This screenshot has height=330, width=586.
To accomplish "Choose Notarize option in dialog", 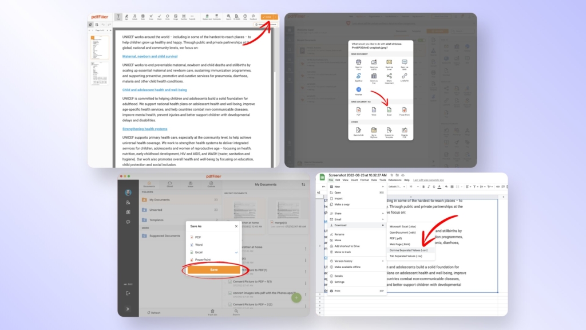I will click(358, 91).
